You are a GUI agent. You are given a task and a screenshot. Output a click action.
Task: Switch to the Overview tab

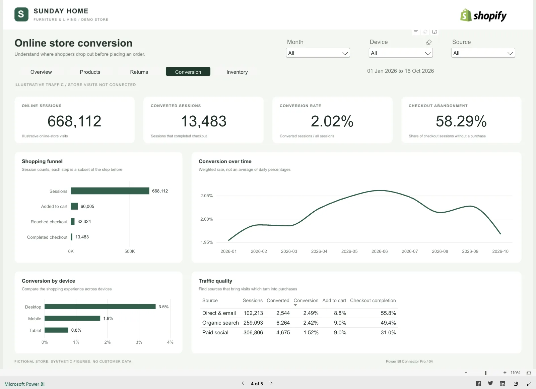[x=41, y=72]
